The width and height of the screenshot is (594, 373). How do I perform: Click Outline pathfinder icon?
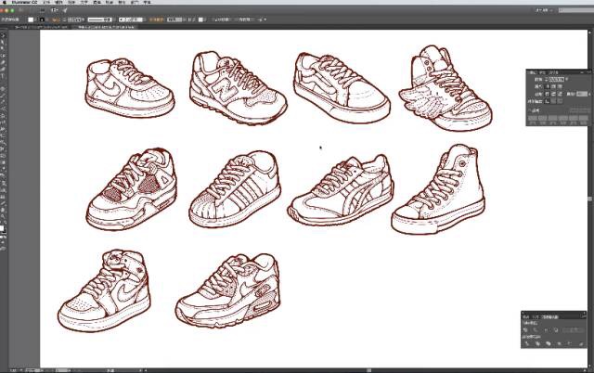[x=569, y=344]
